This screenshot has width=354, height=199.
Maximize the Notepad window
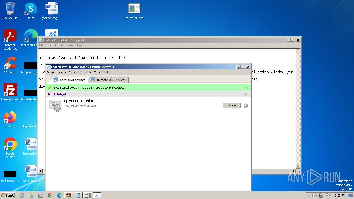pyautogui.click(x=293, y=40)
